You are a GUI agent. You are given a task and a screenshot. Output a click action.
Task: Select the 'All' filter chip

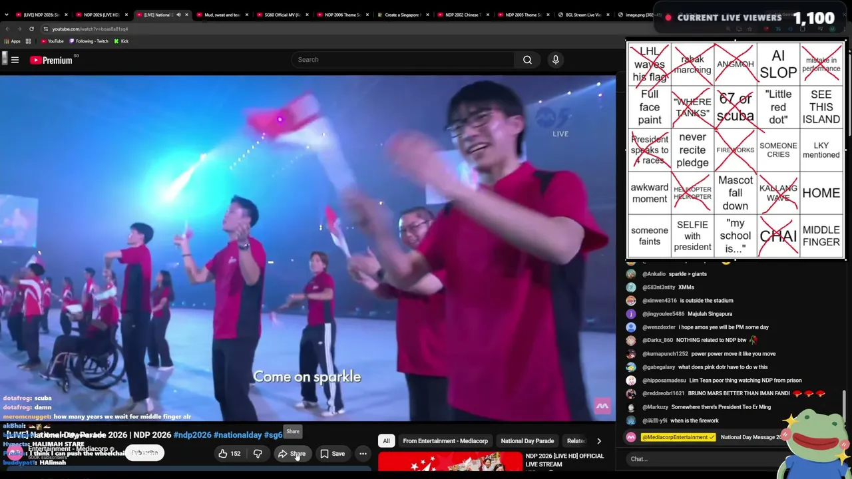(386, 441)
